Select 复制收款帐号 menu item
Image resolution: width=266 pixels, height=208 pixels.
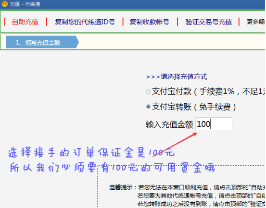coord(149,22)
